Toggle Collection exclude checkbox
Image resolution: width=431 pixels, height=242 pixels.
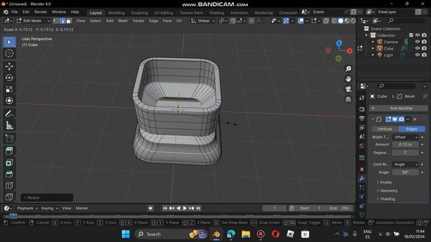[x=411, y=35]
